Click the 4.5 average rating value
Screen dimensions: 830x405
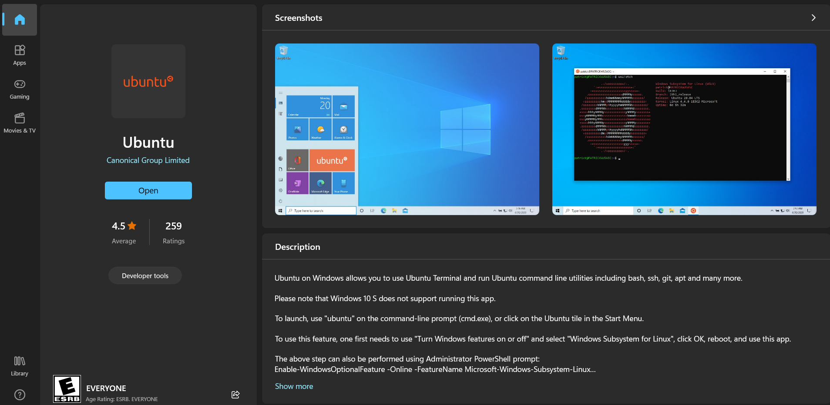[x=118, y=226]
